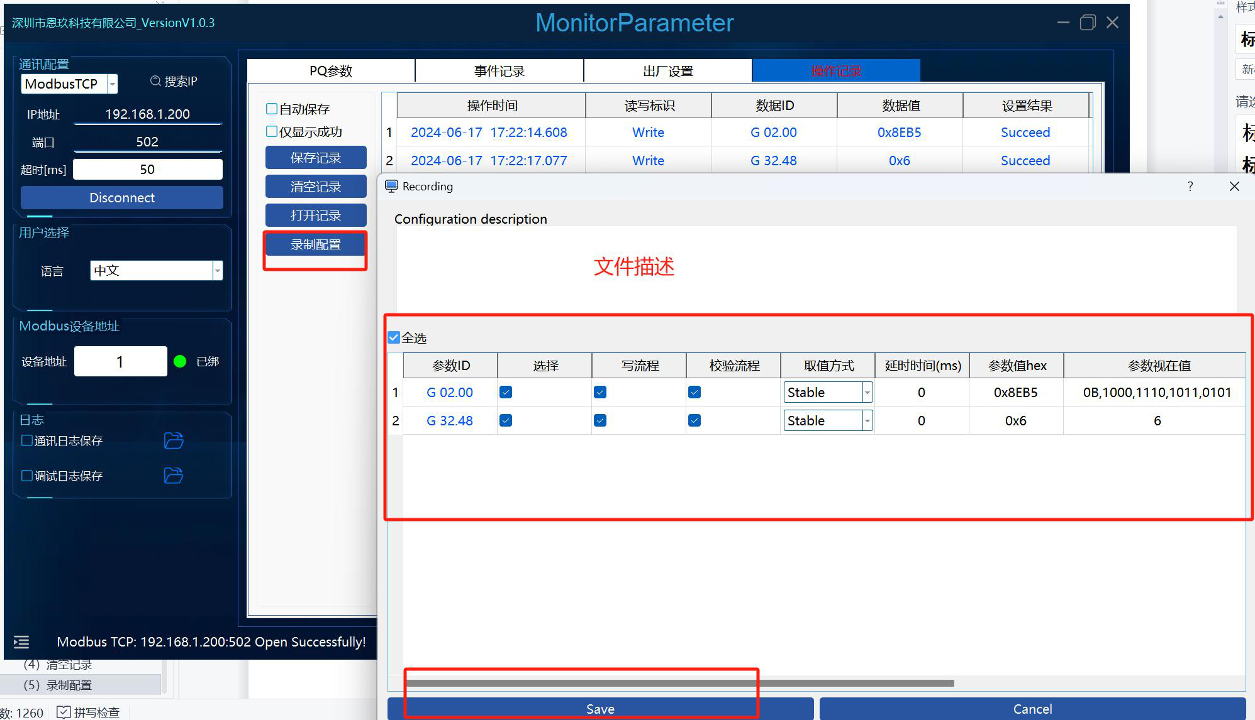Viewport: 1255px width, 720px height.
Task: Select the 操作记录 tab
Action: pyautogui.click(x=837, y=70)
